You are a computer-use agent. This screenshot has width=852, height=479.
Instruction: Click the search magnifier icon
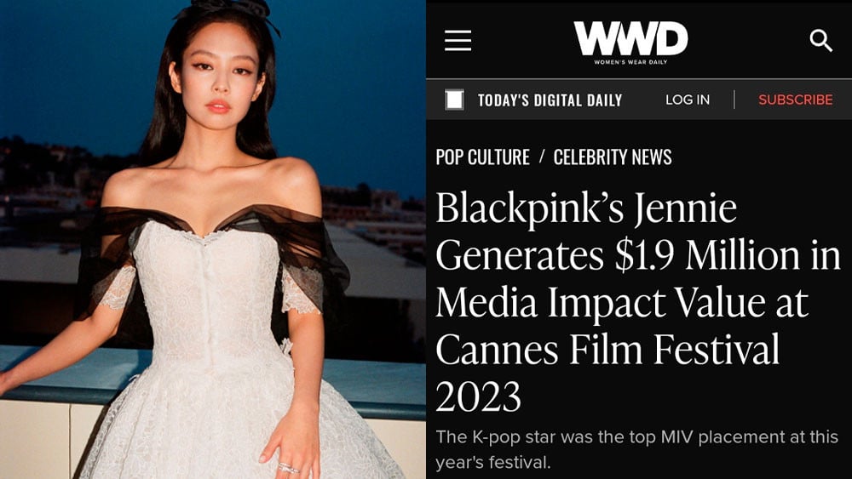coord(820,41)
